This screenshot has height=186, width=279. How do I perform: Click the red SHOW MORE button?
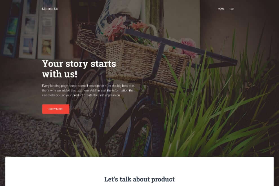click(x=56, y=109)
